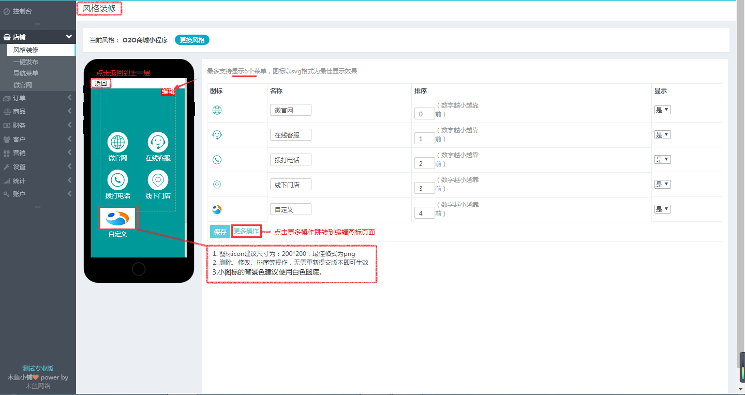
Task: Tap the 微官网 globe icon in the phone preview
Action: [x=118, y=142]
